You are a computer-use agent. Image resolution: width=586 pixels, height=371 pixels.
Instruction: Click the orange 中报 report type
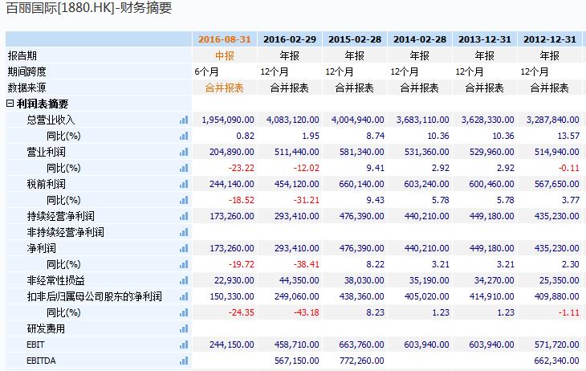click(x=224, y=55)
